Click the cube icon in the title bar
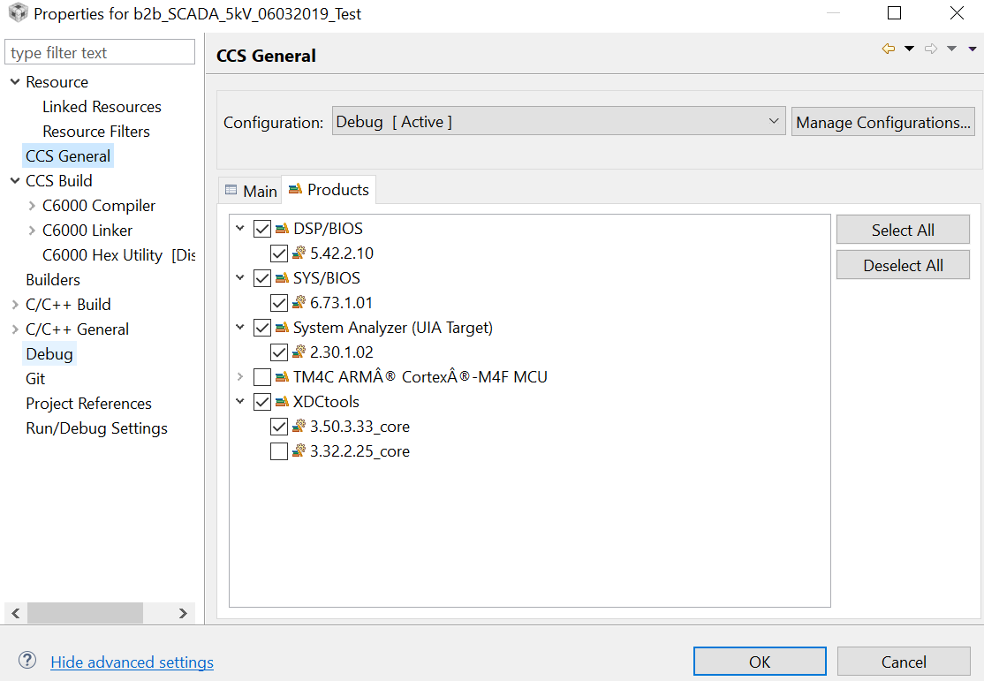The width and height of the screenshot is (984, 681). pos(17,13)
